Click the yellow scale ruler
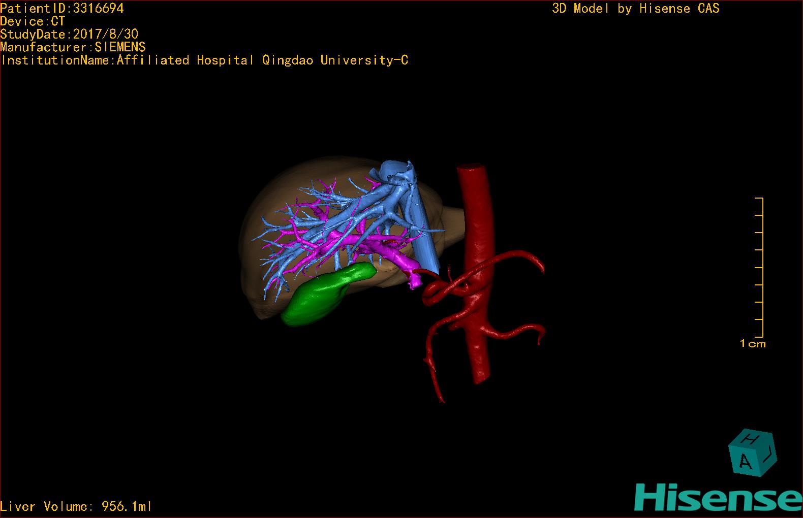 click(x=761, y=267)
